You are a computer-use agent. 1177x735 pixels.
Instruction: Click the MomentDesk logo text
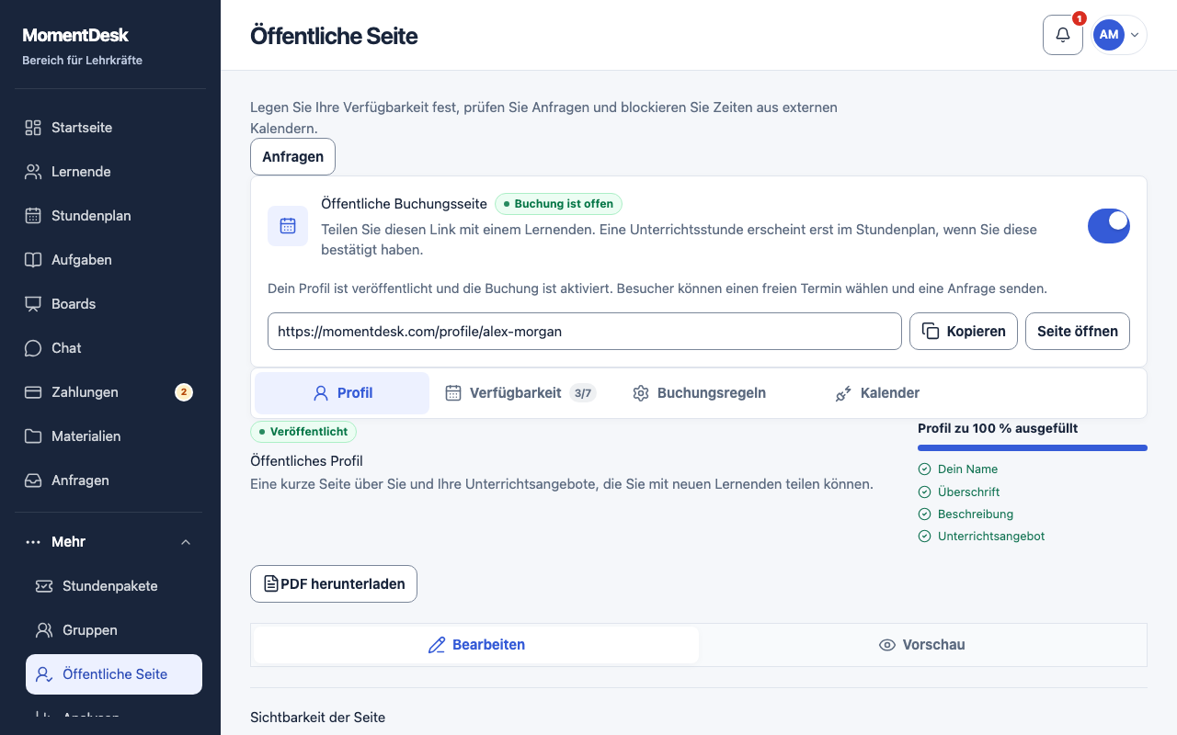pyautogui.click(x=75, y=36)
